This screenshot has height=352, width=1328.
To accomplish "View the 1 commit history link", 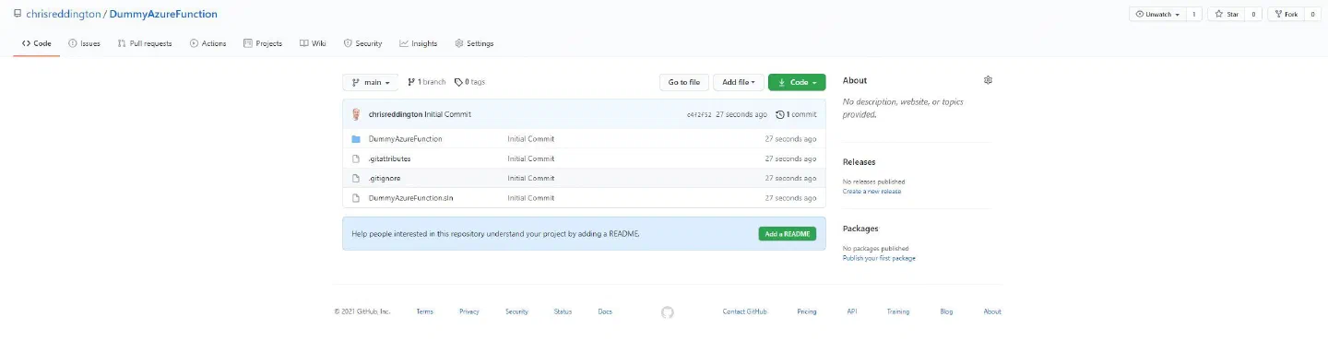I will coord(796,114).
